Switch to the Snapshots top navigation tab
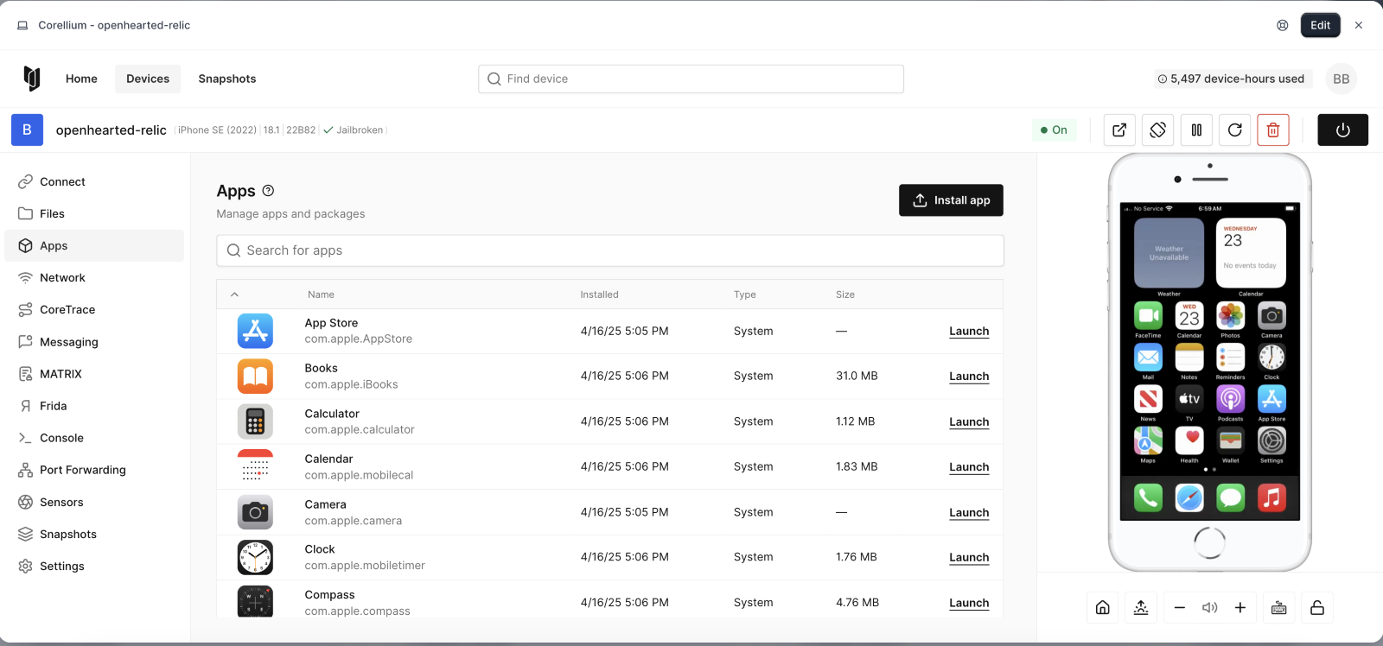This screenshot has height=646, width=1383. point(226,79)
